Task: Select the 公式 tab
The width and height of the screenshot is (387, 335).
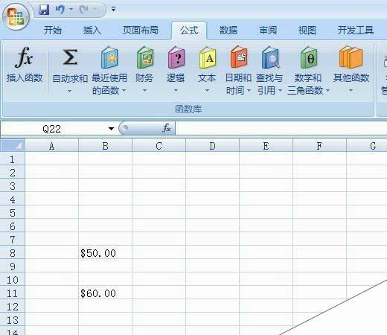Action: pyautogui.click(x=189, y=31)
